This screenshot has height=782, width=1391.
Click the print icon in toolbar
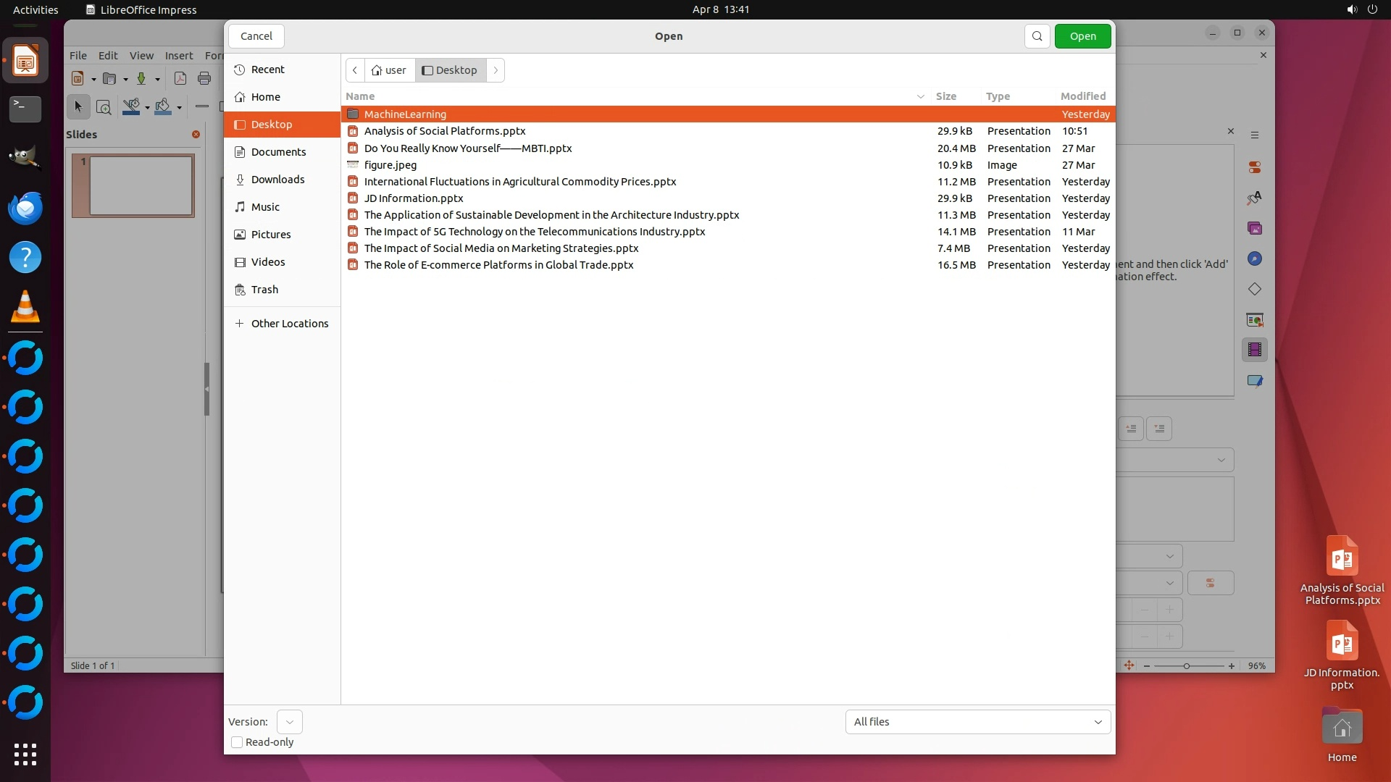point(204,79)
